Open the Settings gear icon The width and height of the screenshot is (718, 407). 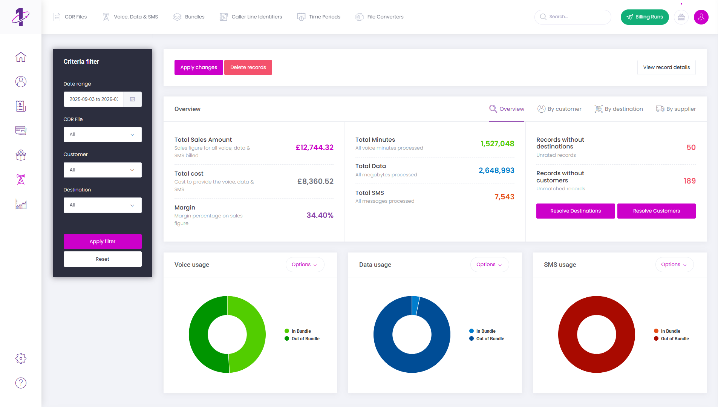[21, 358]
